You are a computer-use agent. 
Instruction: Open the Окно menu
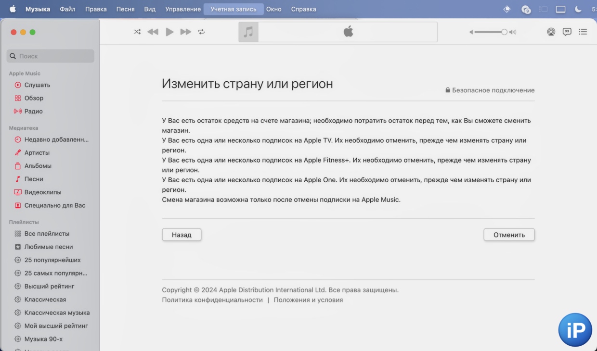pos(274,9)
